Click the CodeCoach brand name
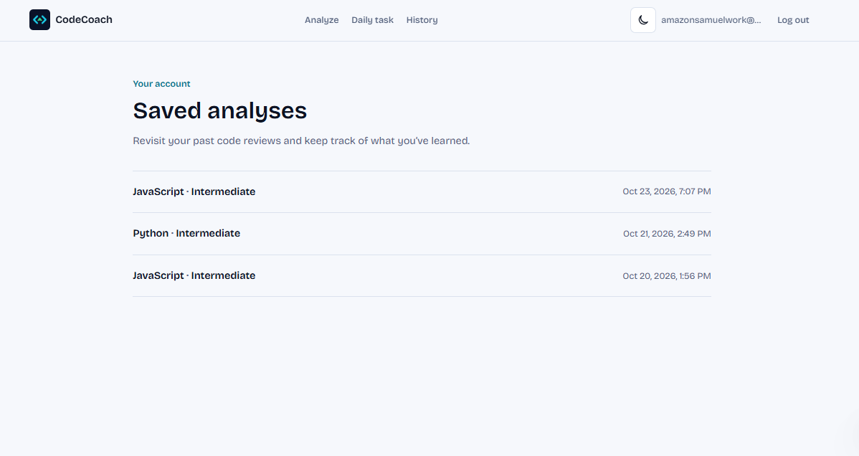Screen dimensions: 859x456 pos(84,20)
